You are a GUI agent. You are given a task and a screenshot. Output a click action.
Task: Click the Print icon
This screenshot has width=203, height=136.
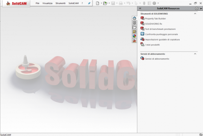click(x=121, y=3)
